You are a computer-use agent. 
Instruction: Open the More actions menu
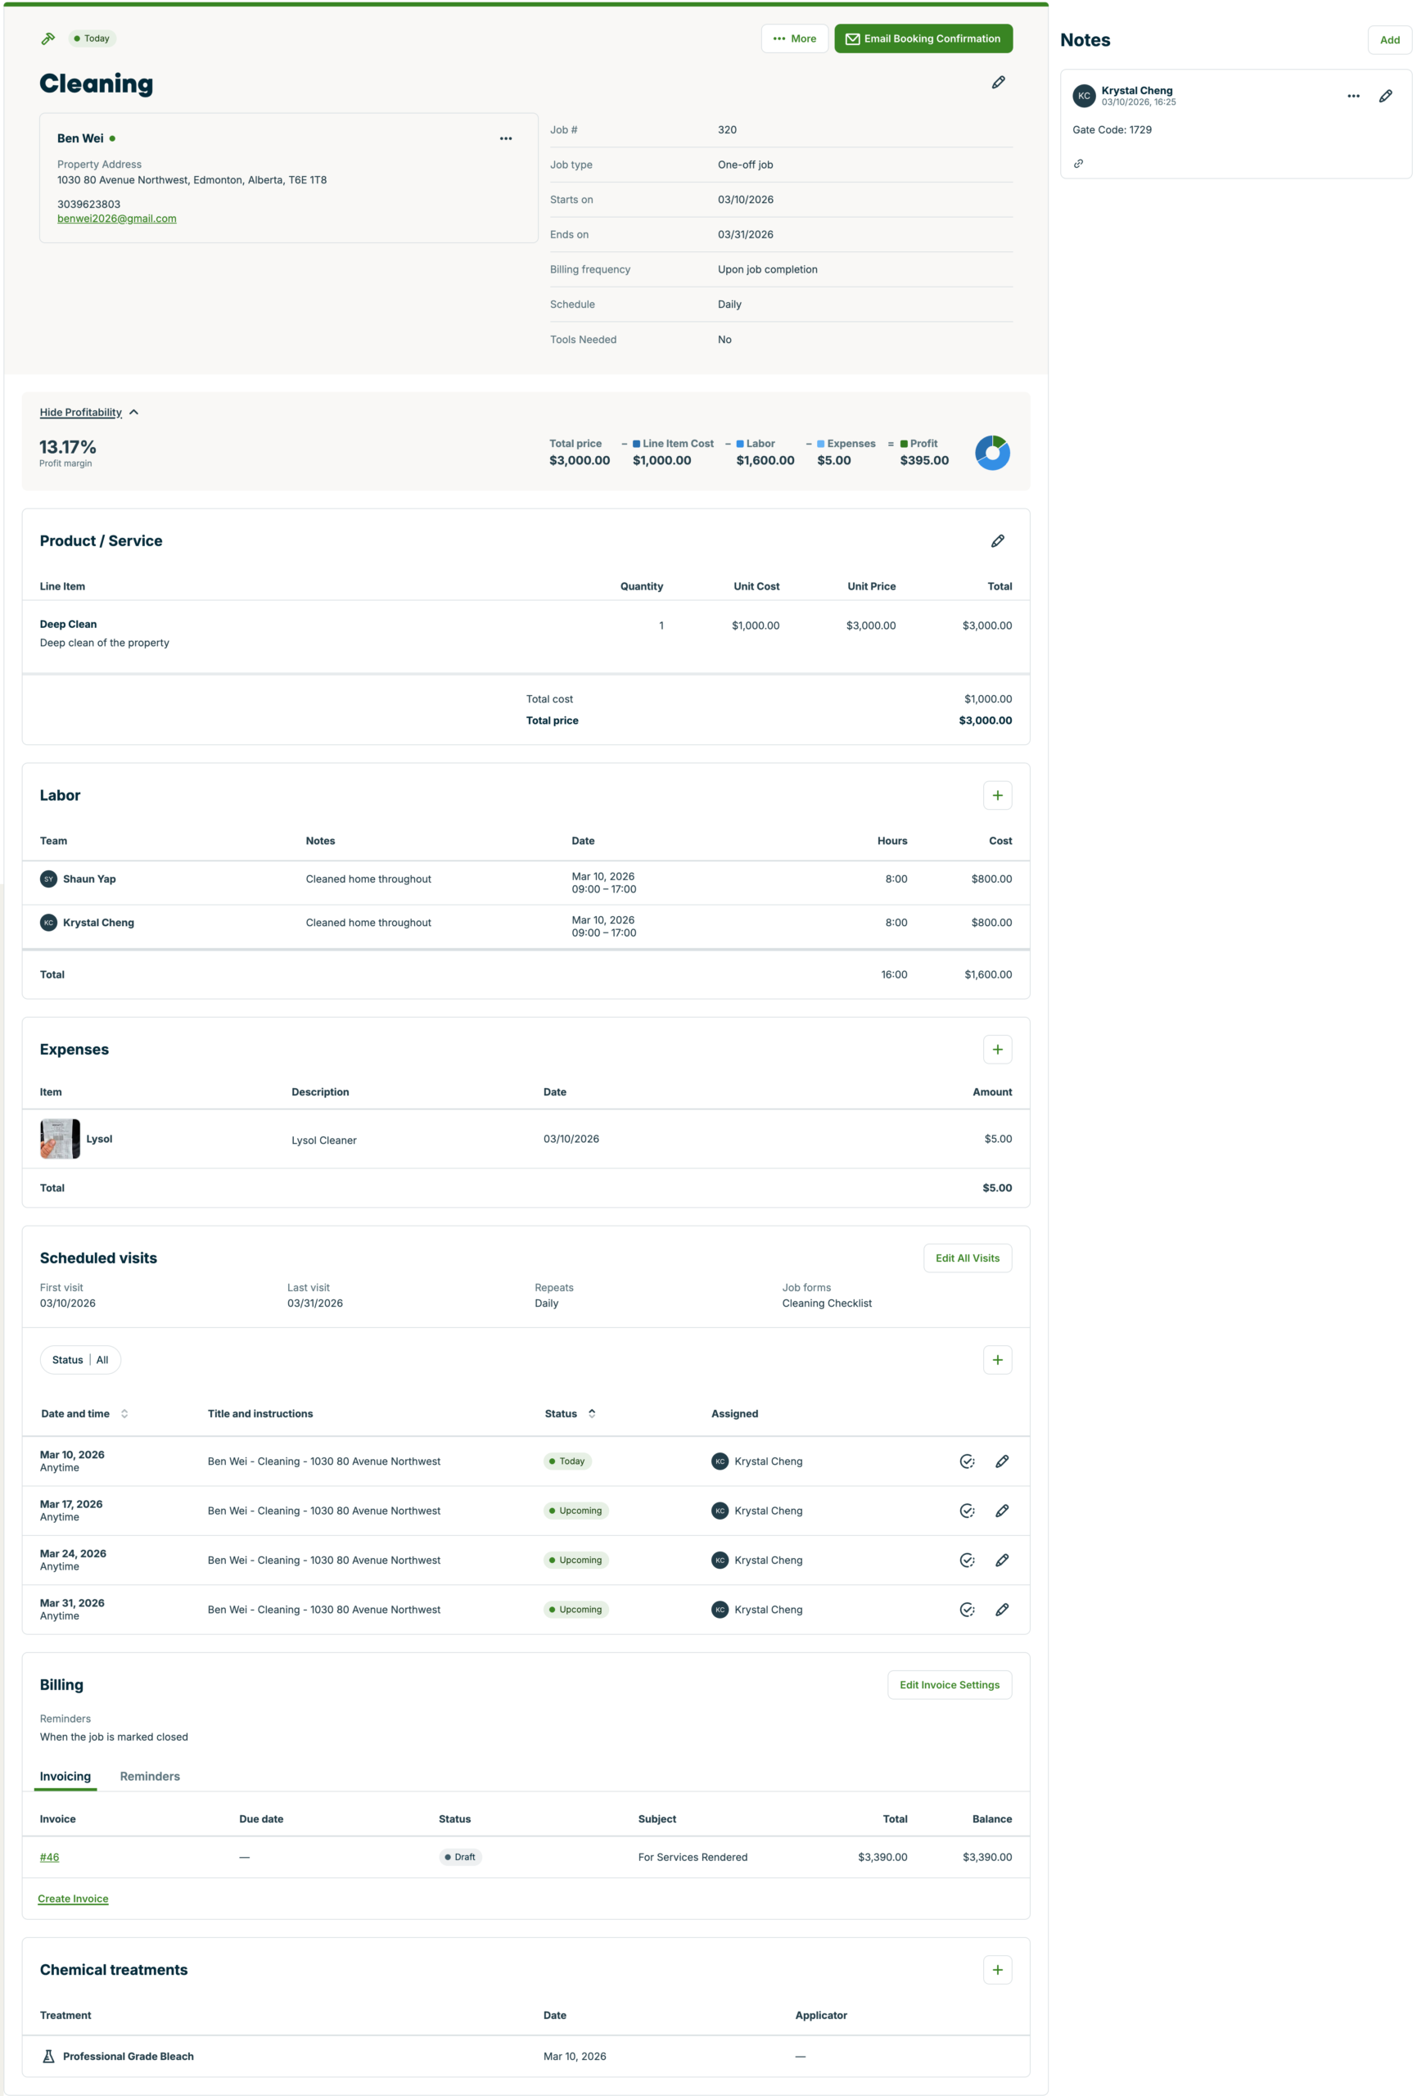(x=794, y=38)
